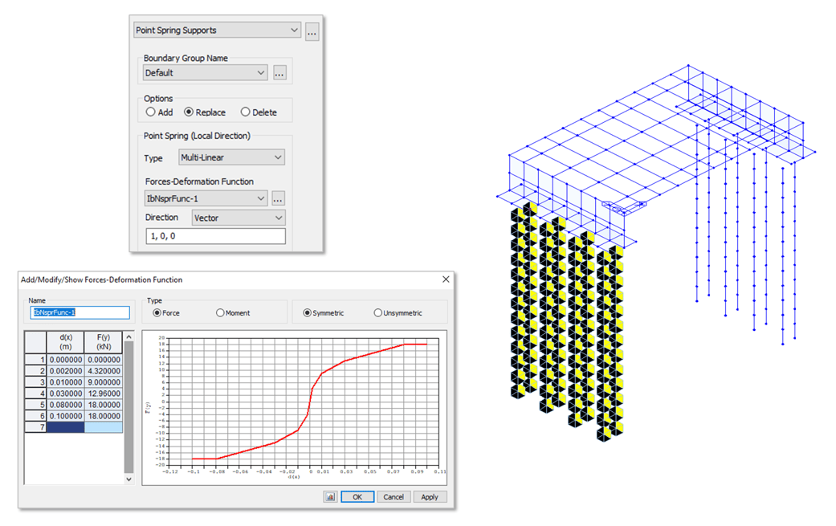Select the Delete option
This screenshot has width=836, height=526.
(244, 112)
